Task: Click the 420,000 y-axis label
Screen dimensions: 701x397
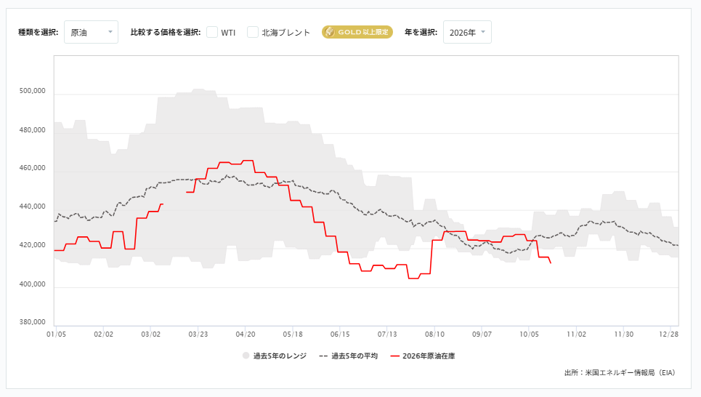Action: click(32, 245)
